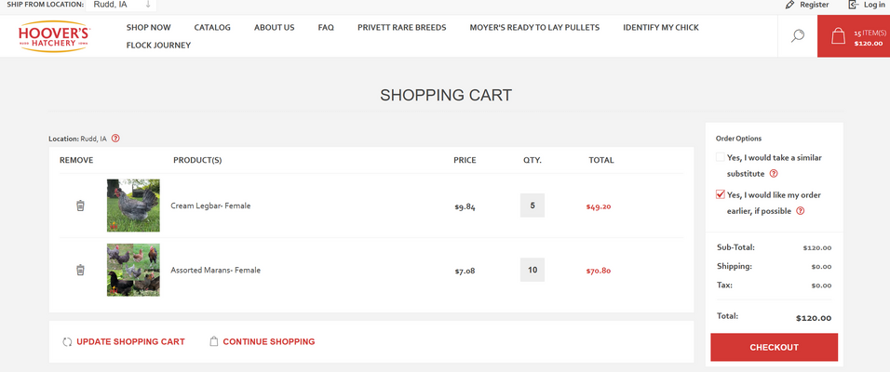The image size is (890, 372).
Task: Open help icon for similar substitute option
Action: pyautogui.click(x=773, y=174)
